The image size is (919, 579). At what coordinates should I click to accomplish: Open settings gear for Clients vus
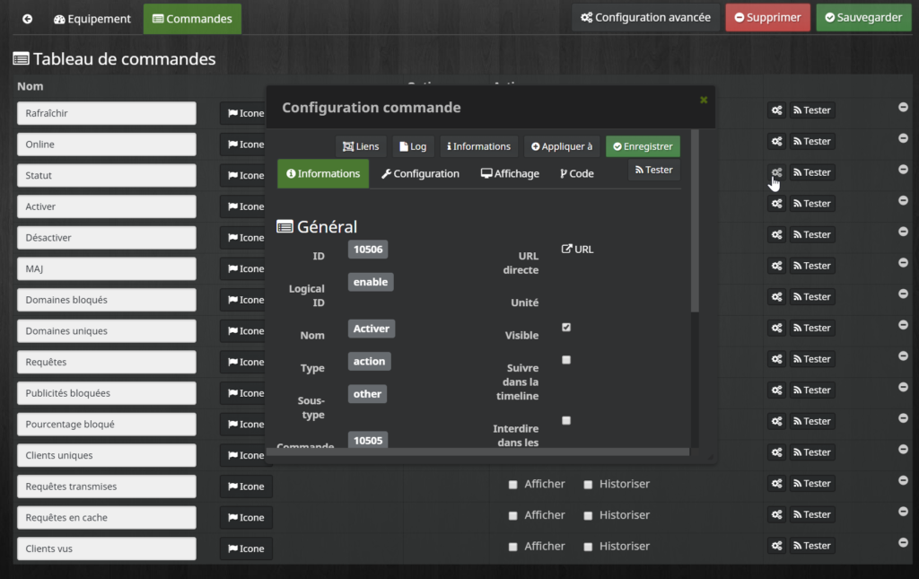776,545
